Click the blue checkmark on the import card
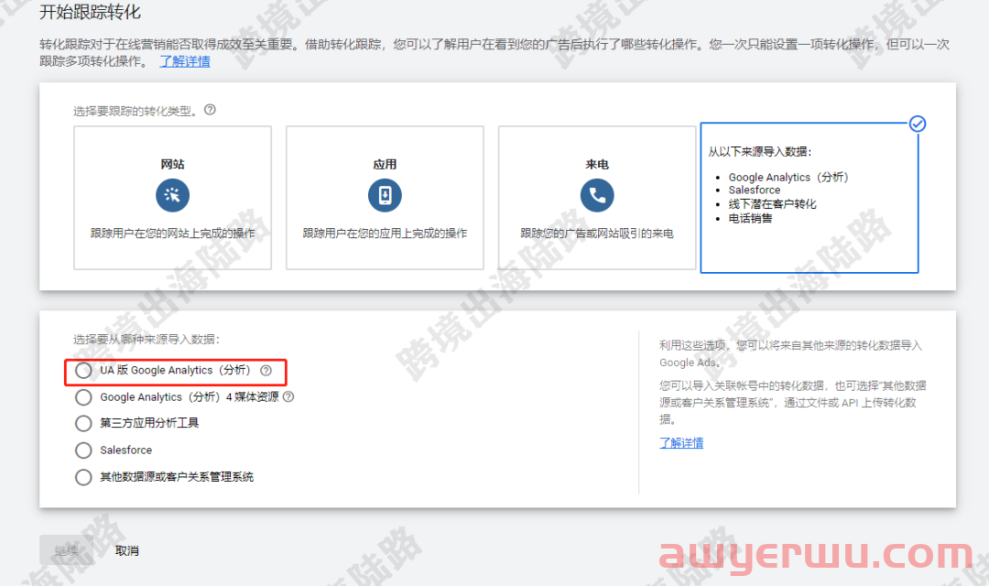 coord(918,124)
